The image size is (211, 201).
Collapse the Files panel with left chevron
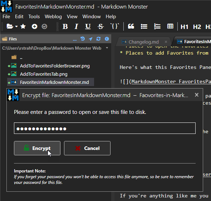(x=107, y=39)
